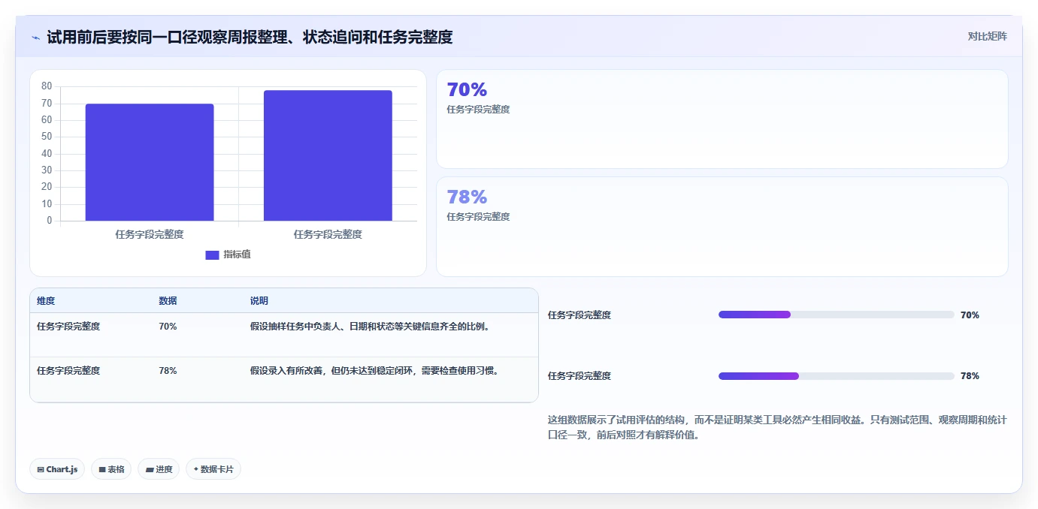Open the 78% stat card
The height and width of the screenshot is (509, 1038).
722,227
